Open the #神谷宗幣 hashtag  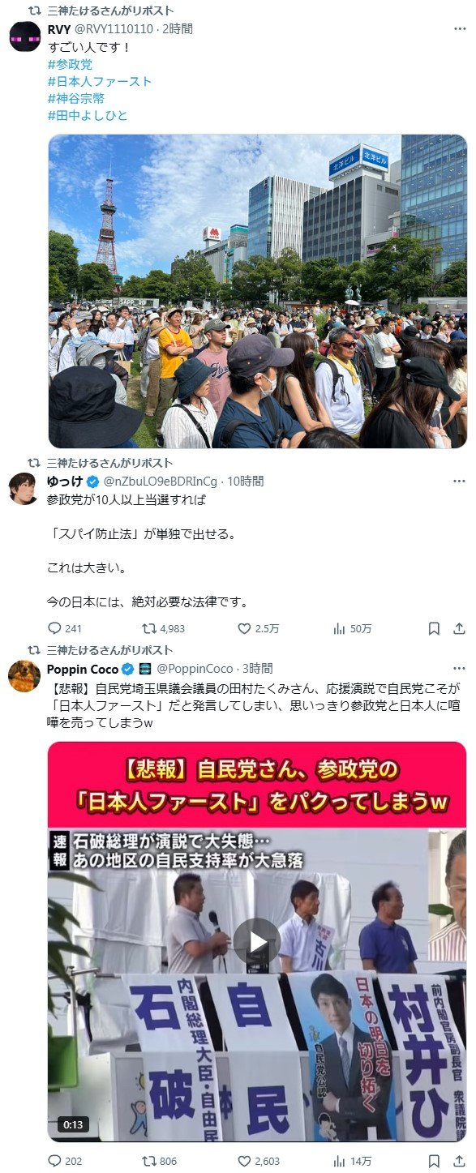(76, 98)
